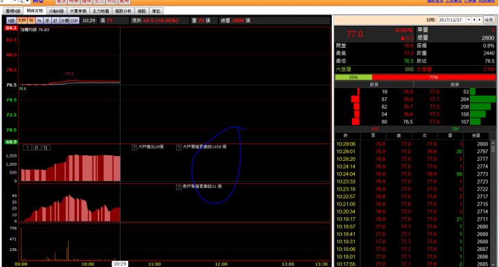Click the 主力 button on orange toolbar
499x267 pixels.
(99, 1)
